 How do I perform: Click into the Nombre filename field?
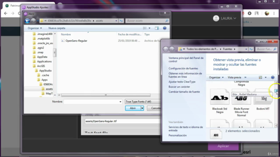pyautogui.click(x=91, y=102)
